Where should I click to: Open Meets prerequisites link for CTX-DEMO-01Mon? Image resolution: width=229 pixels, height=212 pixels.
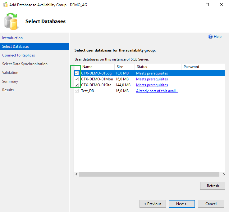[152, 79]
